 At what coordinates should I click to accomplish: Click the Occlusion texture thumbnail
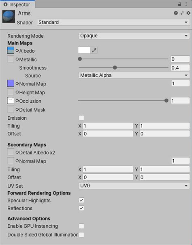pyautogui.click(x=11, y=101)
